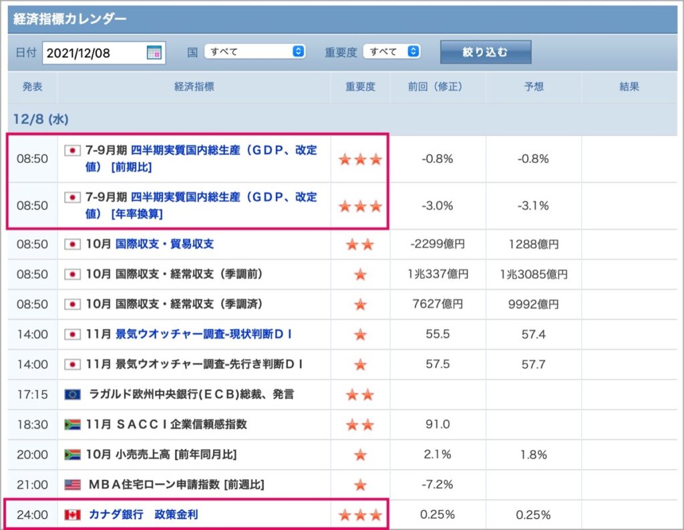Click South Africa flag beside 小売売上高 row
Screen dimensions: 684x530
[72, 455]
